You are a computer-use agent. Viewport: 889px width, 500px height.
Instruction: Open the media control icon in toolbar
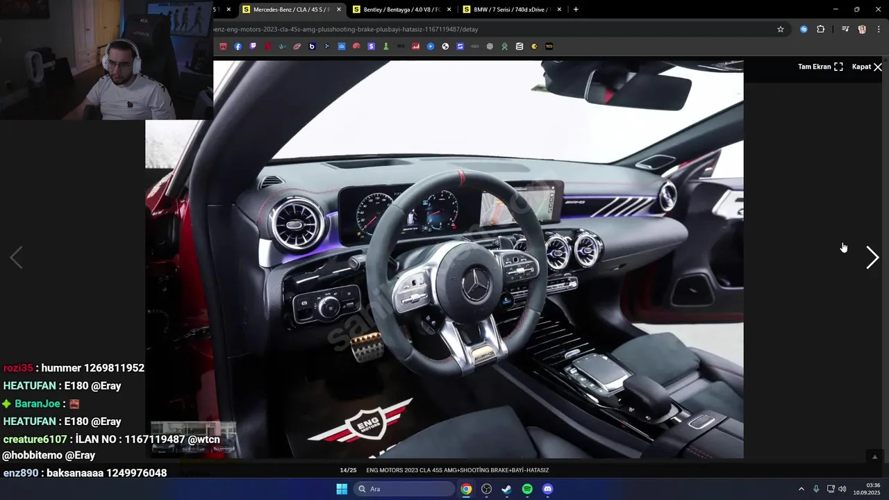click(845, 29)
